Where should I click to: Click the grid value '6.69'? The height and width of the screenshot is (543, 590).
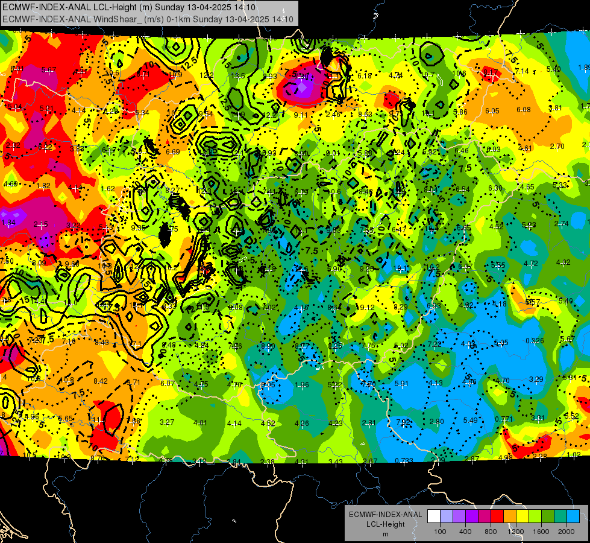point(173,152)
